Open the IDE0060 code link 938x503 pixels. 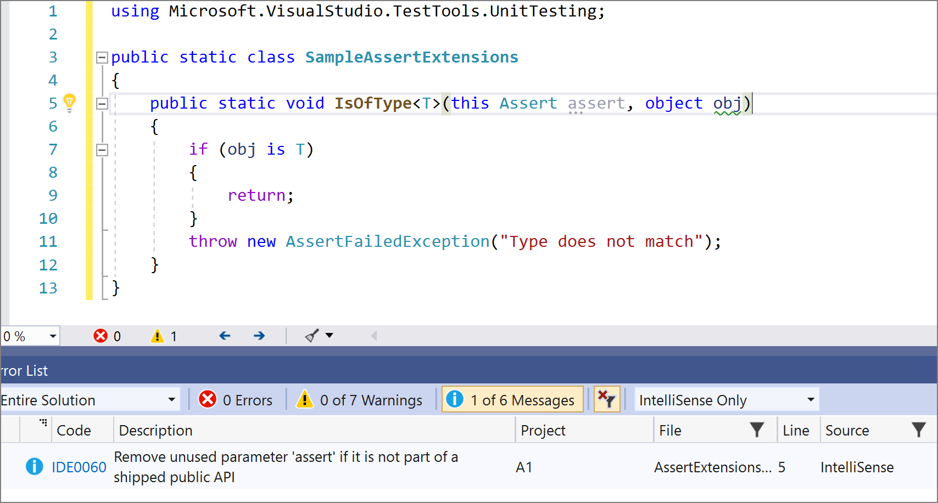[79, 467]
